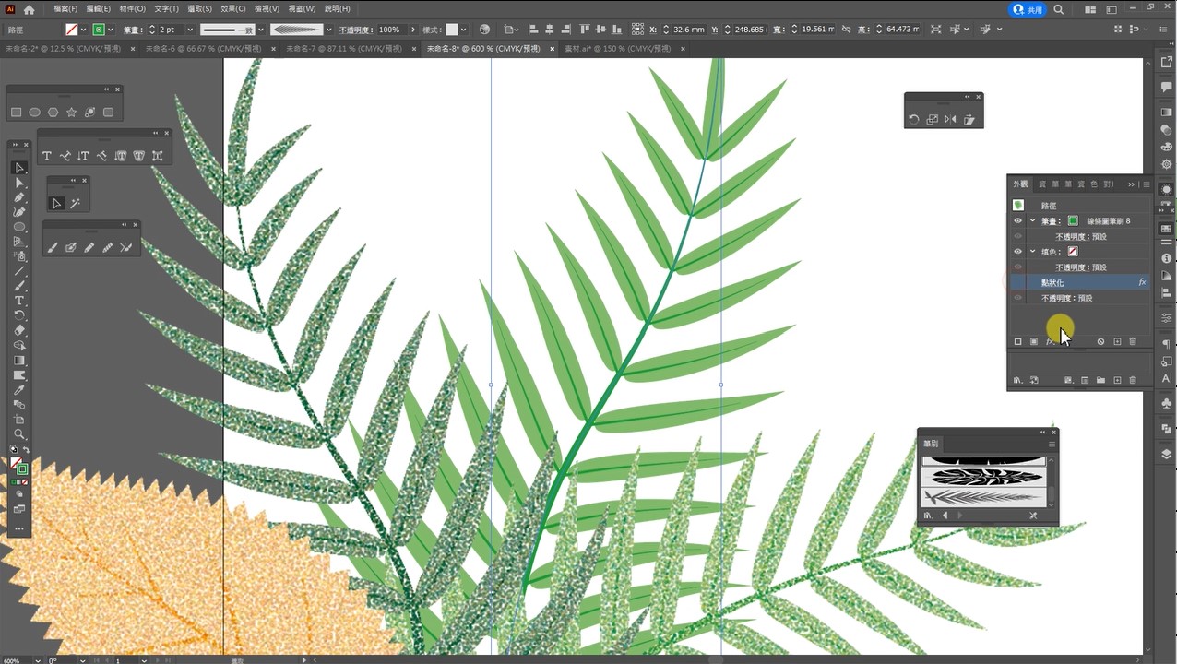Image resolution: width=1177 pixels, height=664 pixels.
Task: Open the 樣式 graphic style dropdown
Action: [463, 30]
